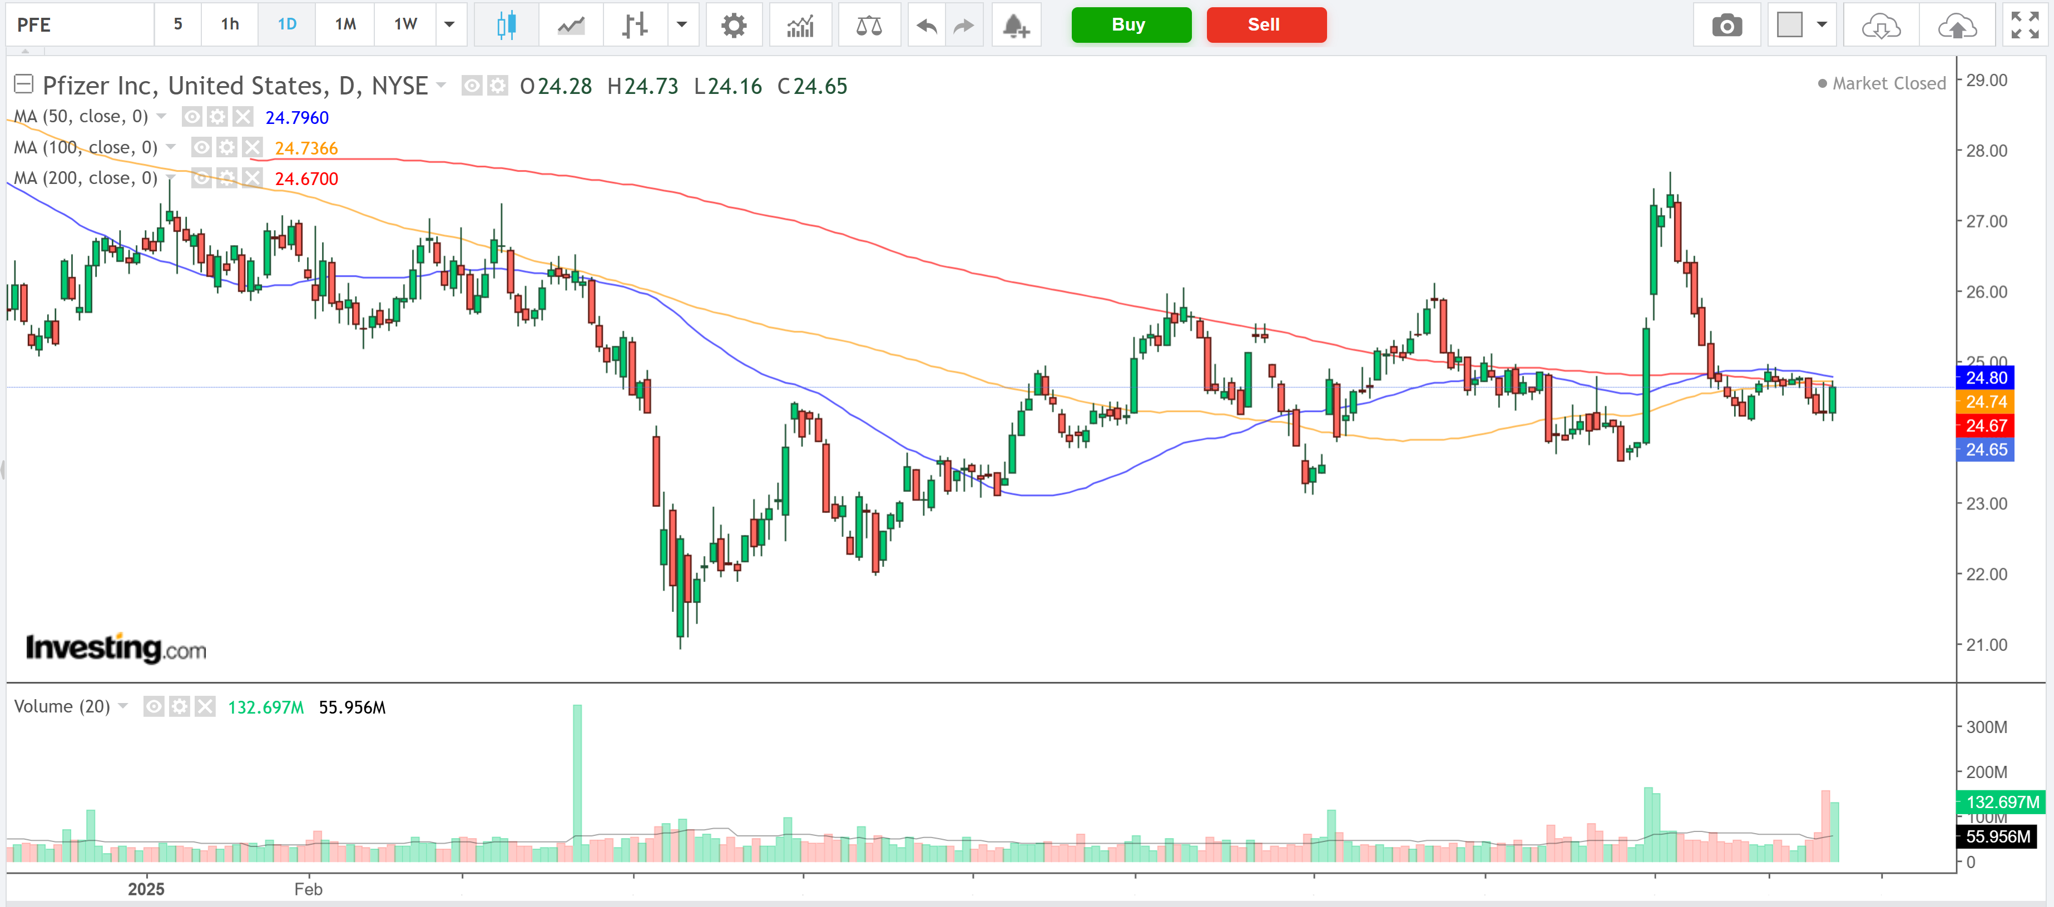Image resolution: width=2054 pixels, height=907 pixels.
Task: Create a new price alert
Action: point(1016,24)
